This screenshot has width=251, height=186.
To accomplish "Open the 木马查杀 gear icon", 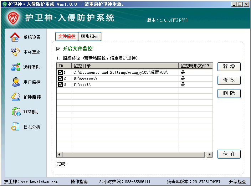I will tap(15, 52).
